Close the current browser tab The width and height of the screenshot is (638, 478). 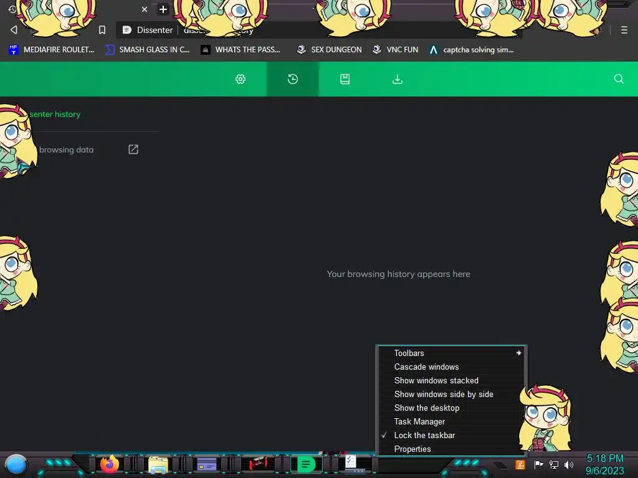(145, 9)
